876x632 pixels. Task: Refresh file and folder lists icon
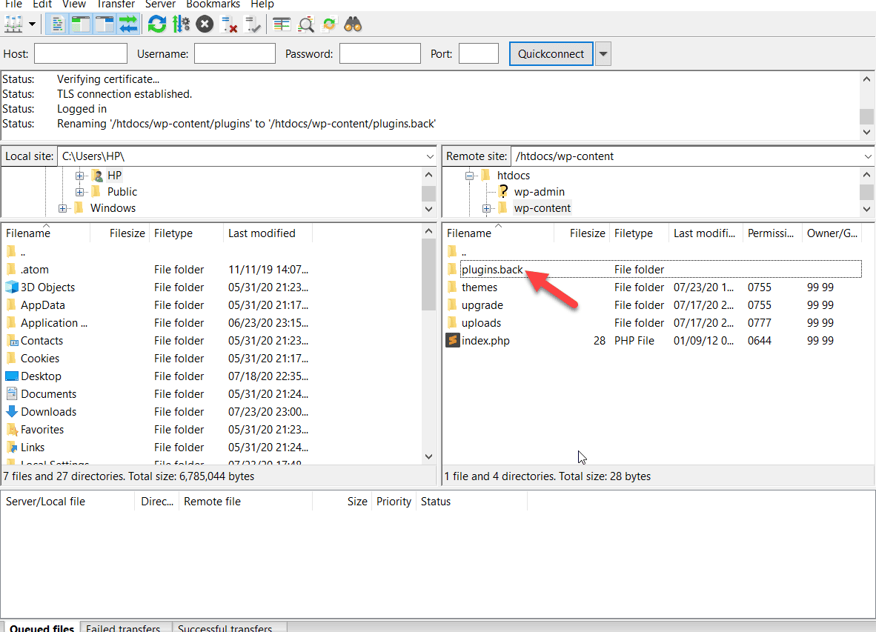click(x=157, y=24)
